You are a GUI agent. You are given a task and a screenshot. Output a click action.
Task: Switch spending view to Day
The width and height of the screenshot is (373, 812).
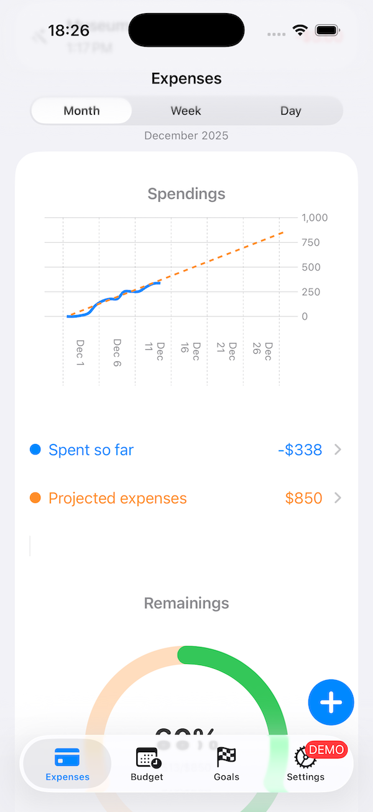click(290, 110)
